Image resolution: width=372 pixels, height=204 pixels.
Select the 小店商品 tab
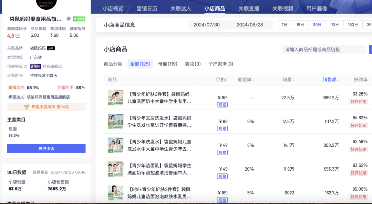(x=215, y=9)
